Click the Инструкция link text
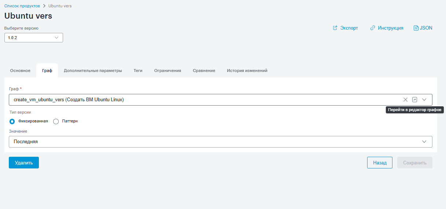This screenshot has width=446, height=209. (x=391, y=28)
